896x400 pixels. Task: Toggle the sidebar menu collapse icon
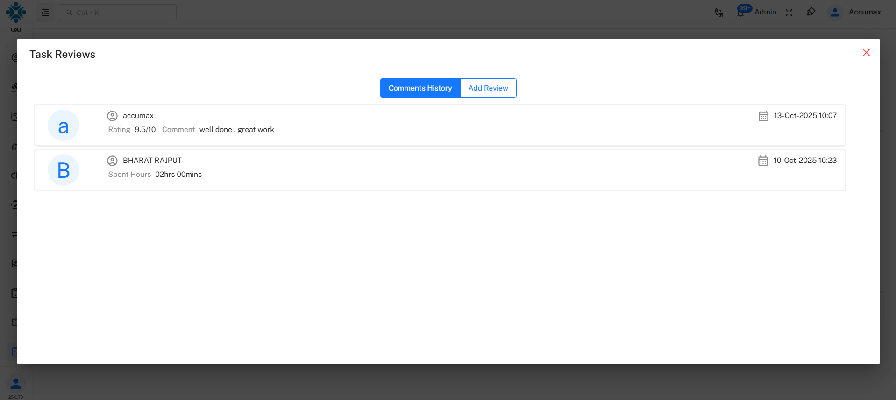pyautogui.click(x=45, y=13)
